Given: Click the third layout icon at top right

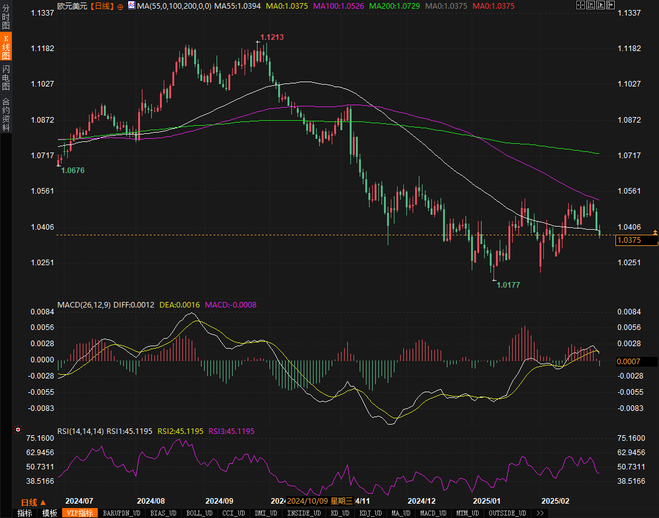Looking at the screenshot, I should [600, 6].
